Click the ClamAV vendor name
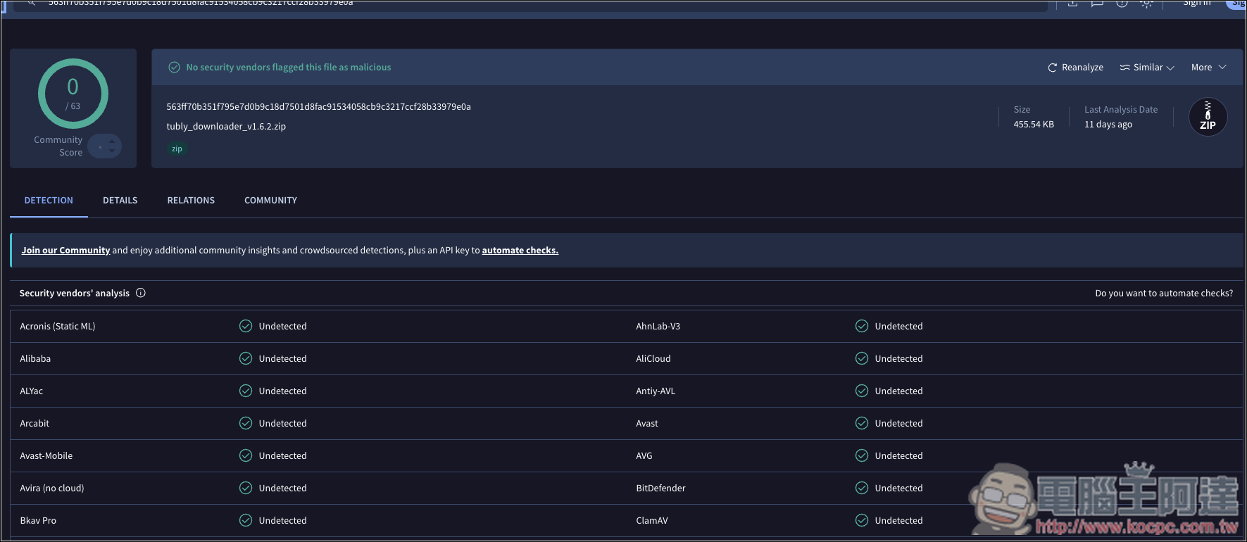 (x=652, y=521)
